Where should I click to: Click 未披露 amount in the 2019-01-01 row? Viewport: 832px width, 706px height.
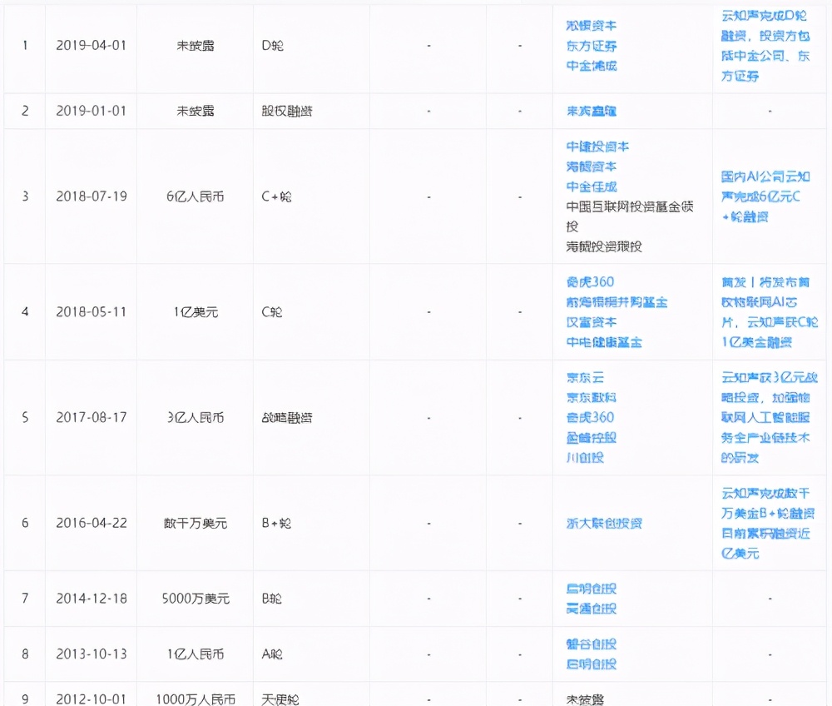[196, 111]
